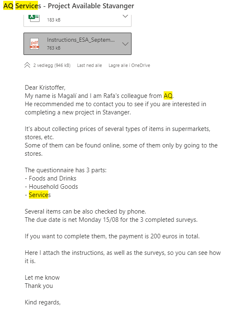228x323 pixels.
Task: Click the 183 kB Excel attachment card
Action: click(x=78, y=21)
